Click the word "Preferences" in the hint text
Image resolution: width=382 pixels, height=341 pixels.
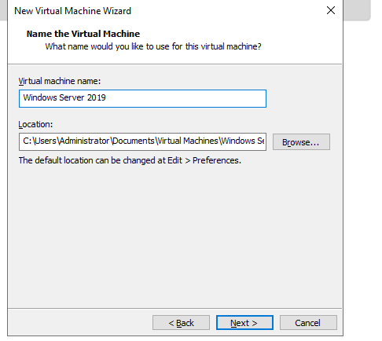(x=216, y=160)
